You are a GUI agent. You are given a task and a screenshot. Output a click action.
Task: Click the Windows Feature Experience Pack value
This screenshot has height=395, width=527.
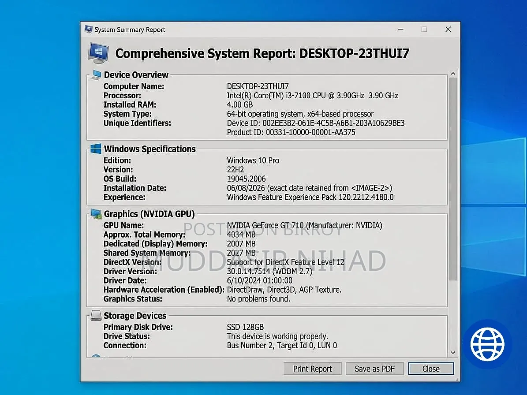click(x=310, y=197)
